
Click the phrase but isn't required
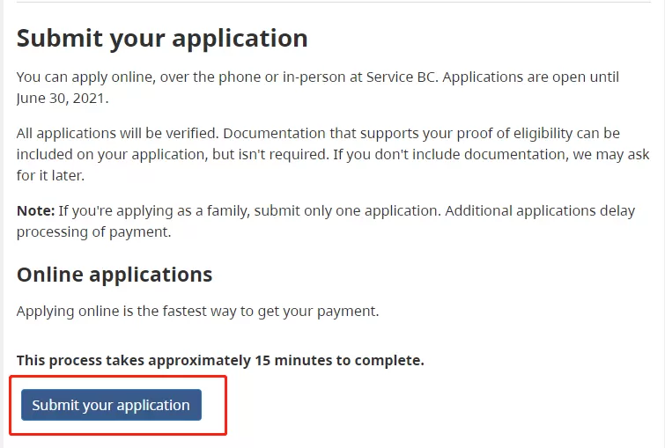pyautogui.click(x=270, y=154)
